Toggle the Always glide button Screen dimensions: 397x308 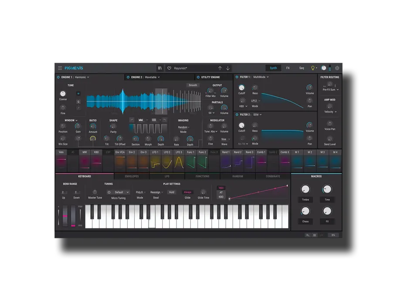(188, 193)
